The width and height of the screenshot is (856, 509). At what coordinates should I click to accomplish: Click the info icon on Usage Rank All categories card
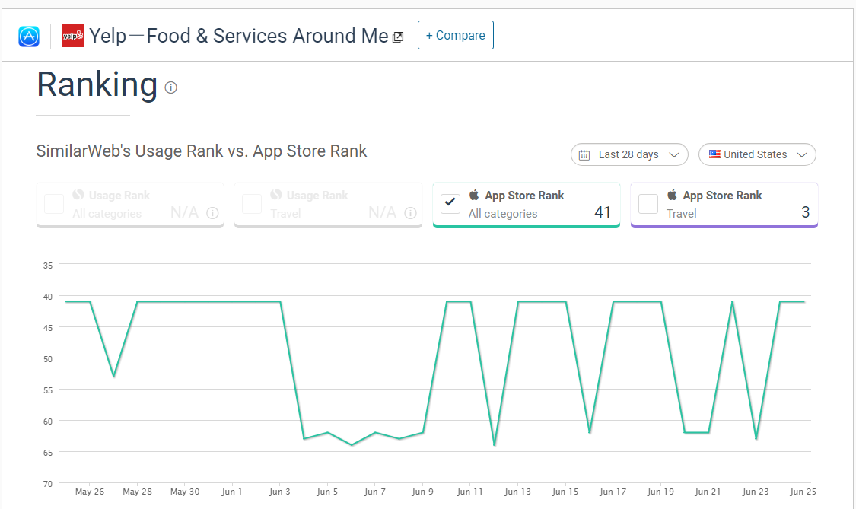(212, 213)
